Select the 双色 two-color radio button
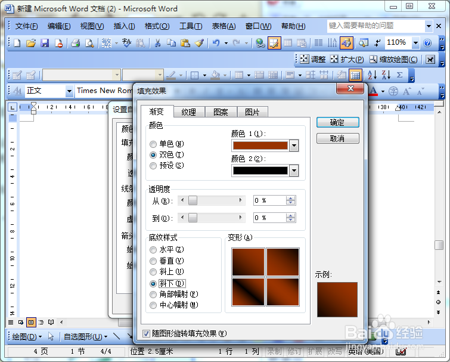Image resolution: width=450 pixels, height=362 pixels. [x=153, y=155]
